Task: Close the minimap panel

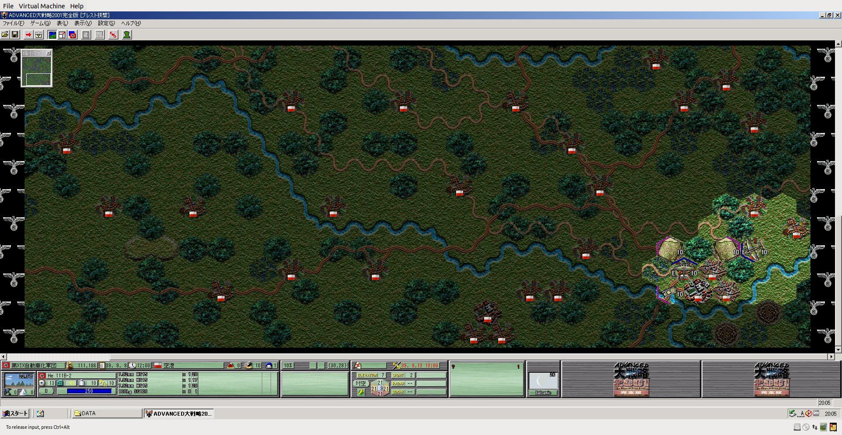Action: [x=49, y=53]
